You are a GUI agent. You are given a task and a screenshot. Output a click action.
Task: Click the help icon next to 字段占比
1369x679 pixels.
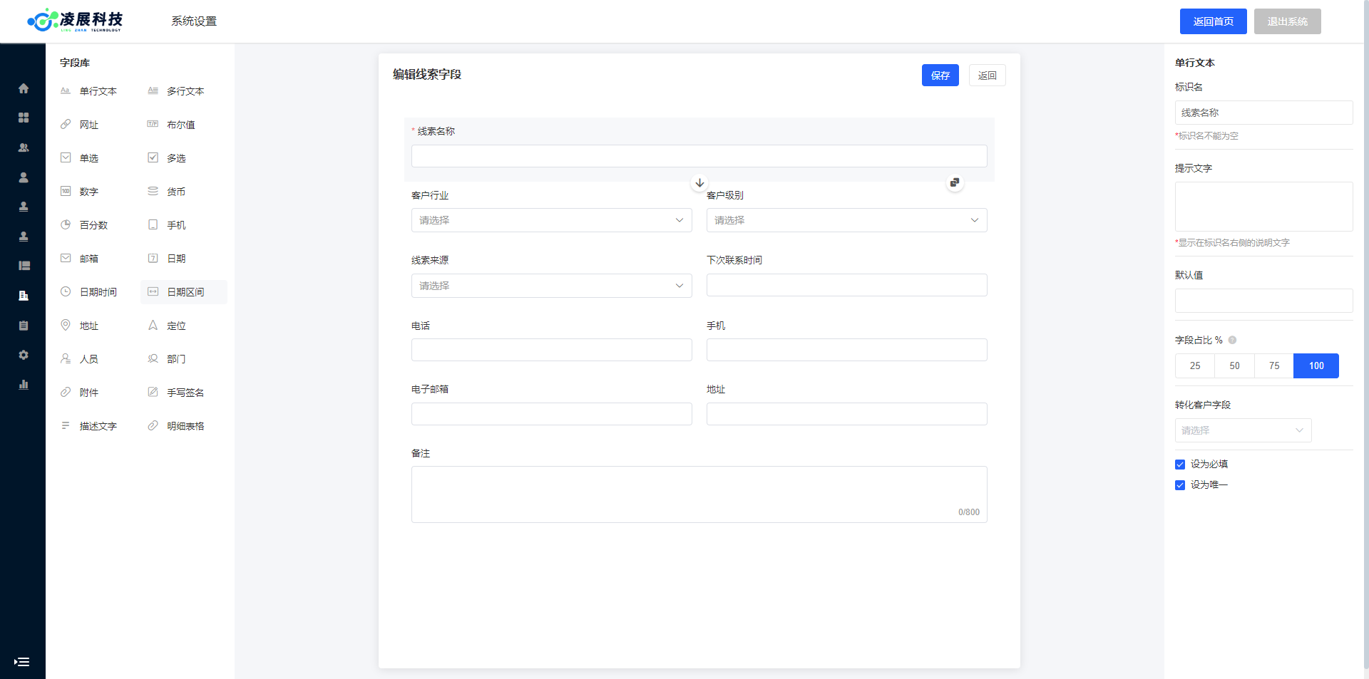point(1232,340)
